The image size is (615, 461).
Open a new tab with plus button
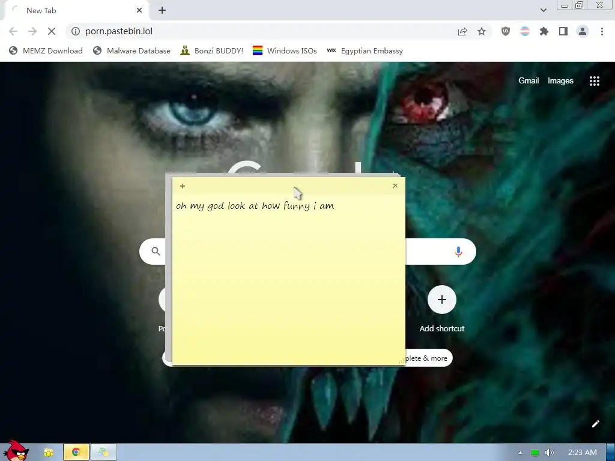coord(162,11)
